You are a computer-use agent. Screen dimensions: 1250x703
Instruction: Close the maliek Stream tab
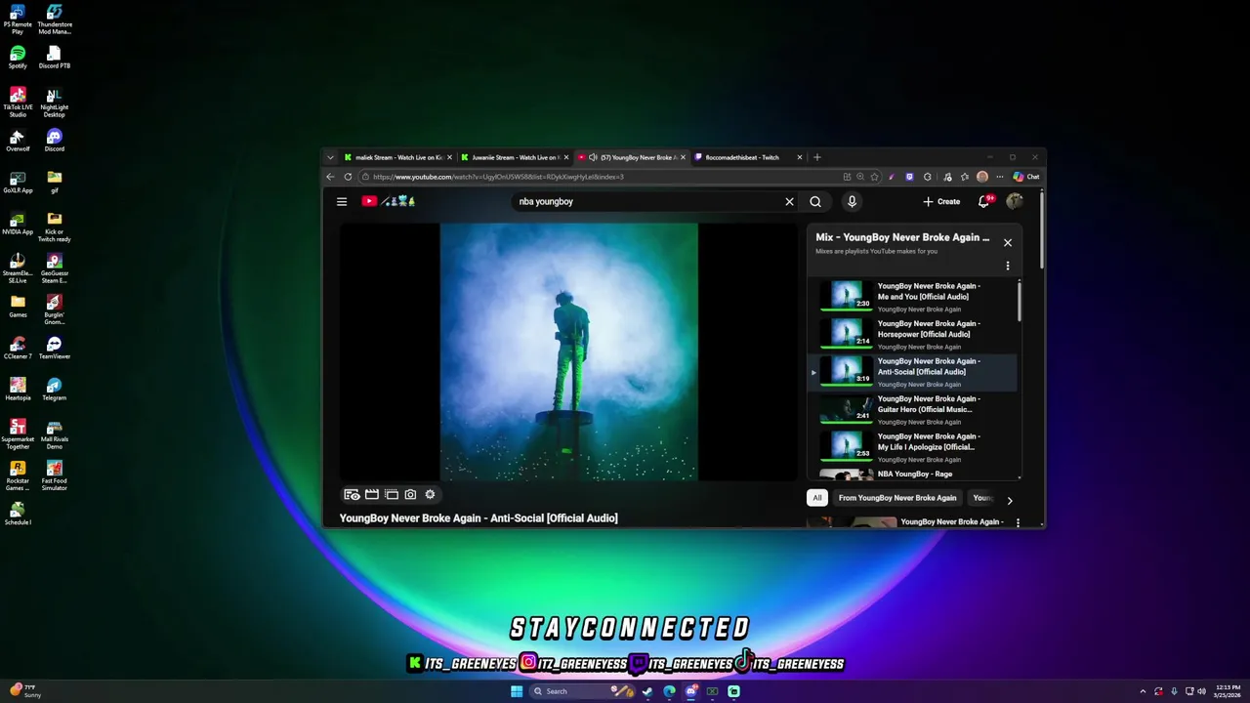[x=449, y=157]
